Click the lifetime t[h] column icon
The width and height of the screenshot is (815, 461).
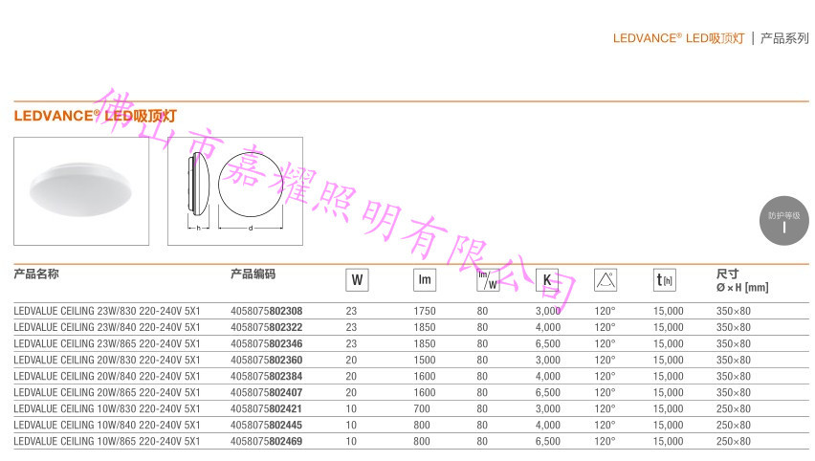[x=664, y=280]
